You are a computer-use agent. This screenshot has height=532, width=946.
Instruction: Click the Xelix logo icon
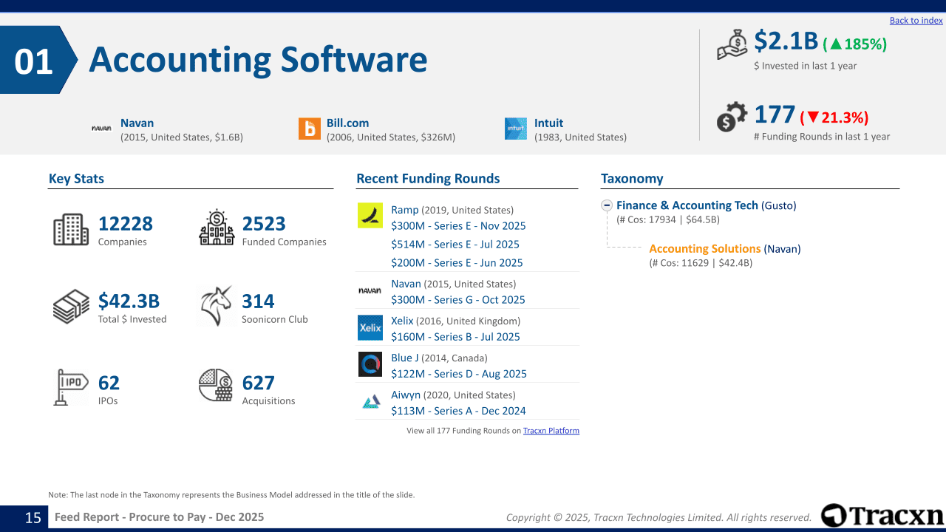(x=370, y=327)
